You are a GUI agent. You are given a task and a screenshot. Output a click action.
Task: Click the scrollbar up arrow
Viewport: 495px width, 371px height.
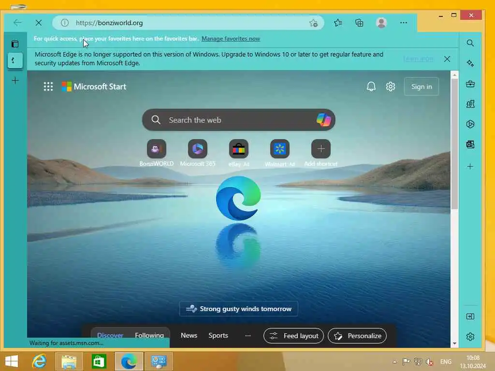[x=454, y=75]
